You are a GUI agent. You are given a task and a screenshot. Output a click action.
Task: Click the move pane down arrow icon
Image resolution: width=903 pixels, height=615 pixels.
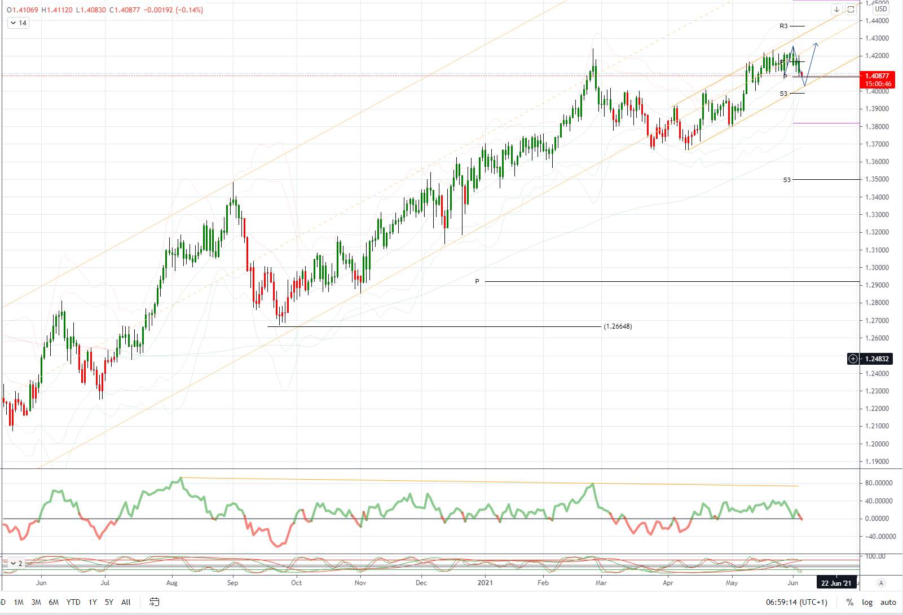point(836,9)
